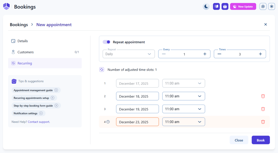
Task: Switch to the Details tab
Action: coord(23,41)
